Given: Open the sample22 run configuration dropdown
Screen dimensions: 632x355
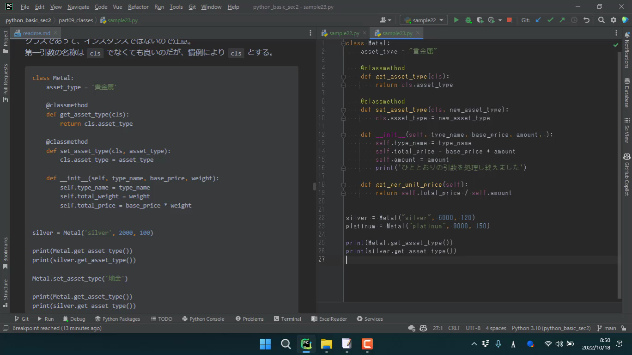Looking at the screenshot, I should [x=424, y=20].
